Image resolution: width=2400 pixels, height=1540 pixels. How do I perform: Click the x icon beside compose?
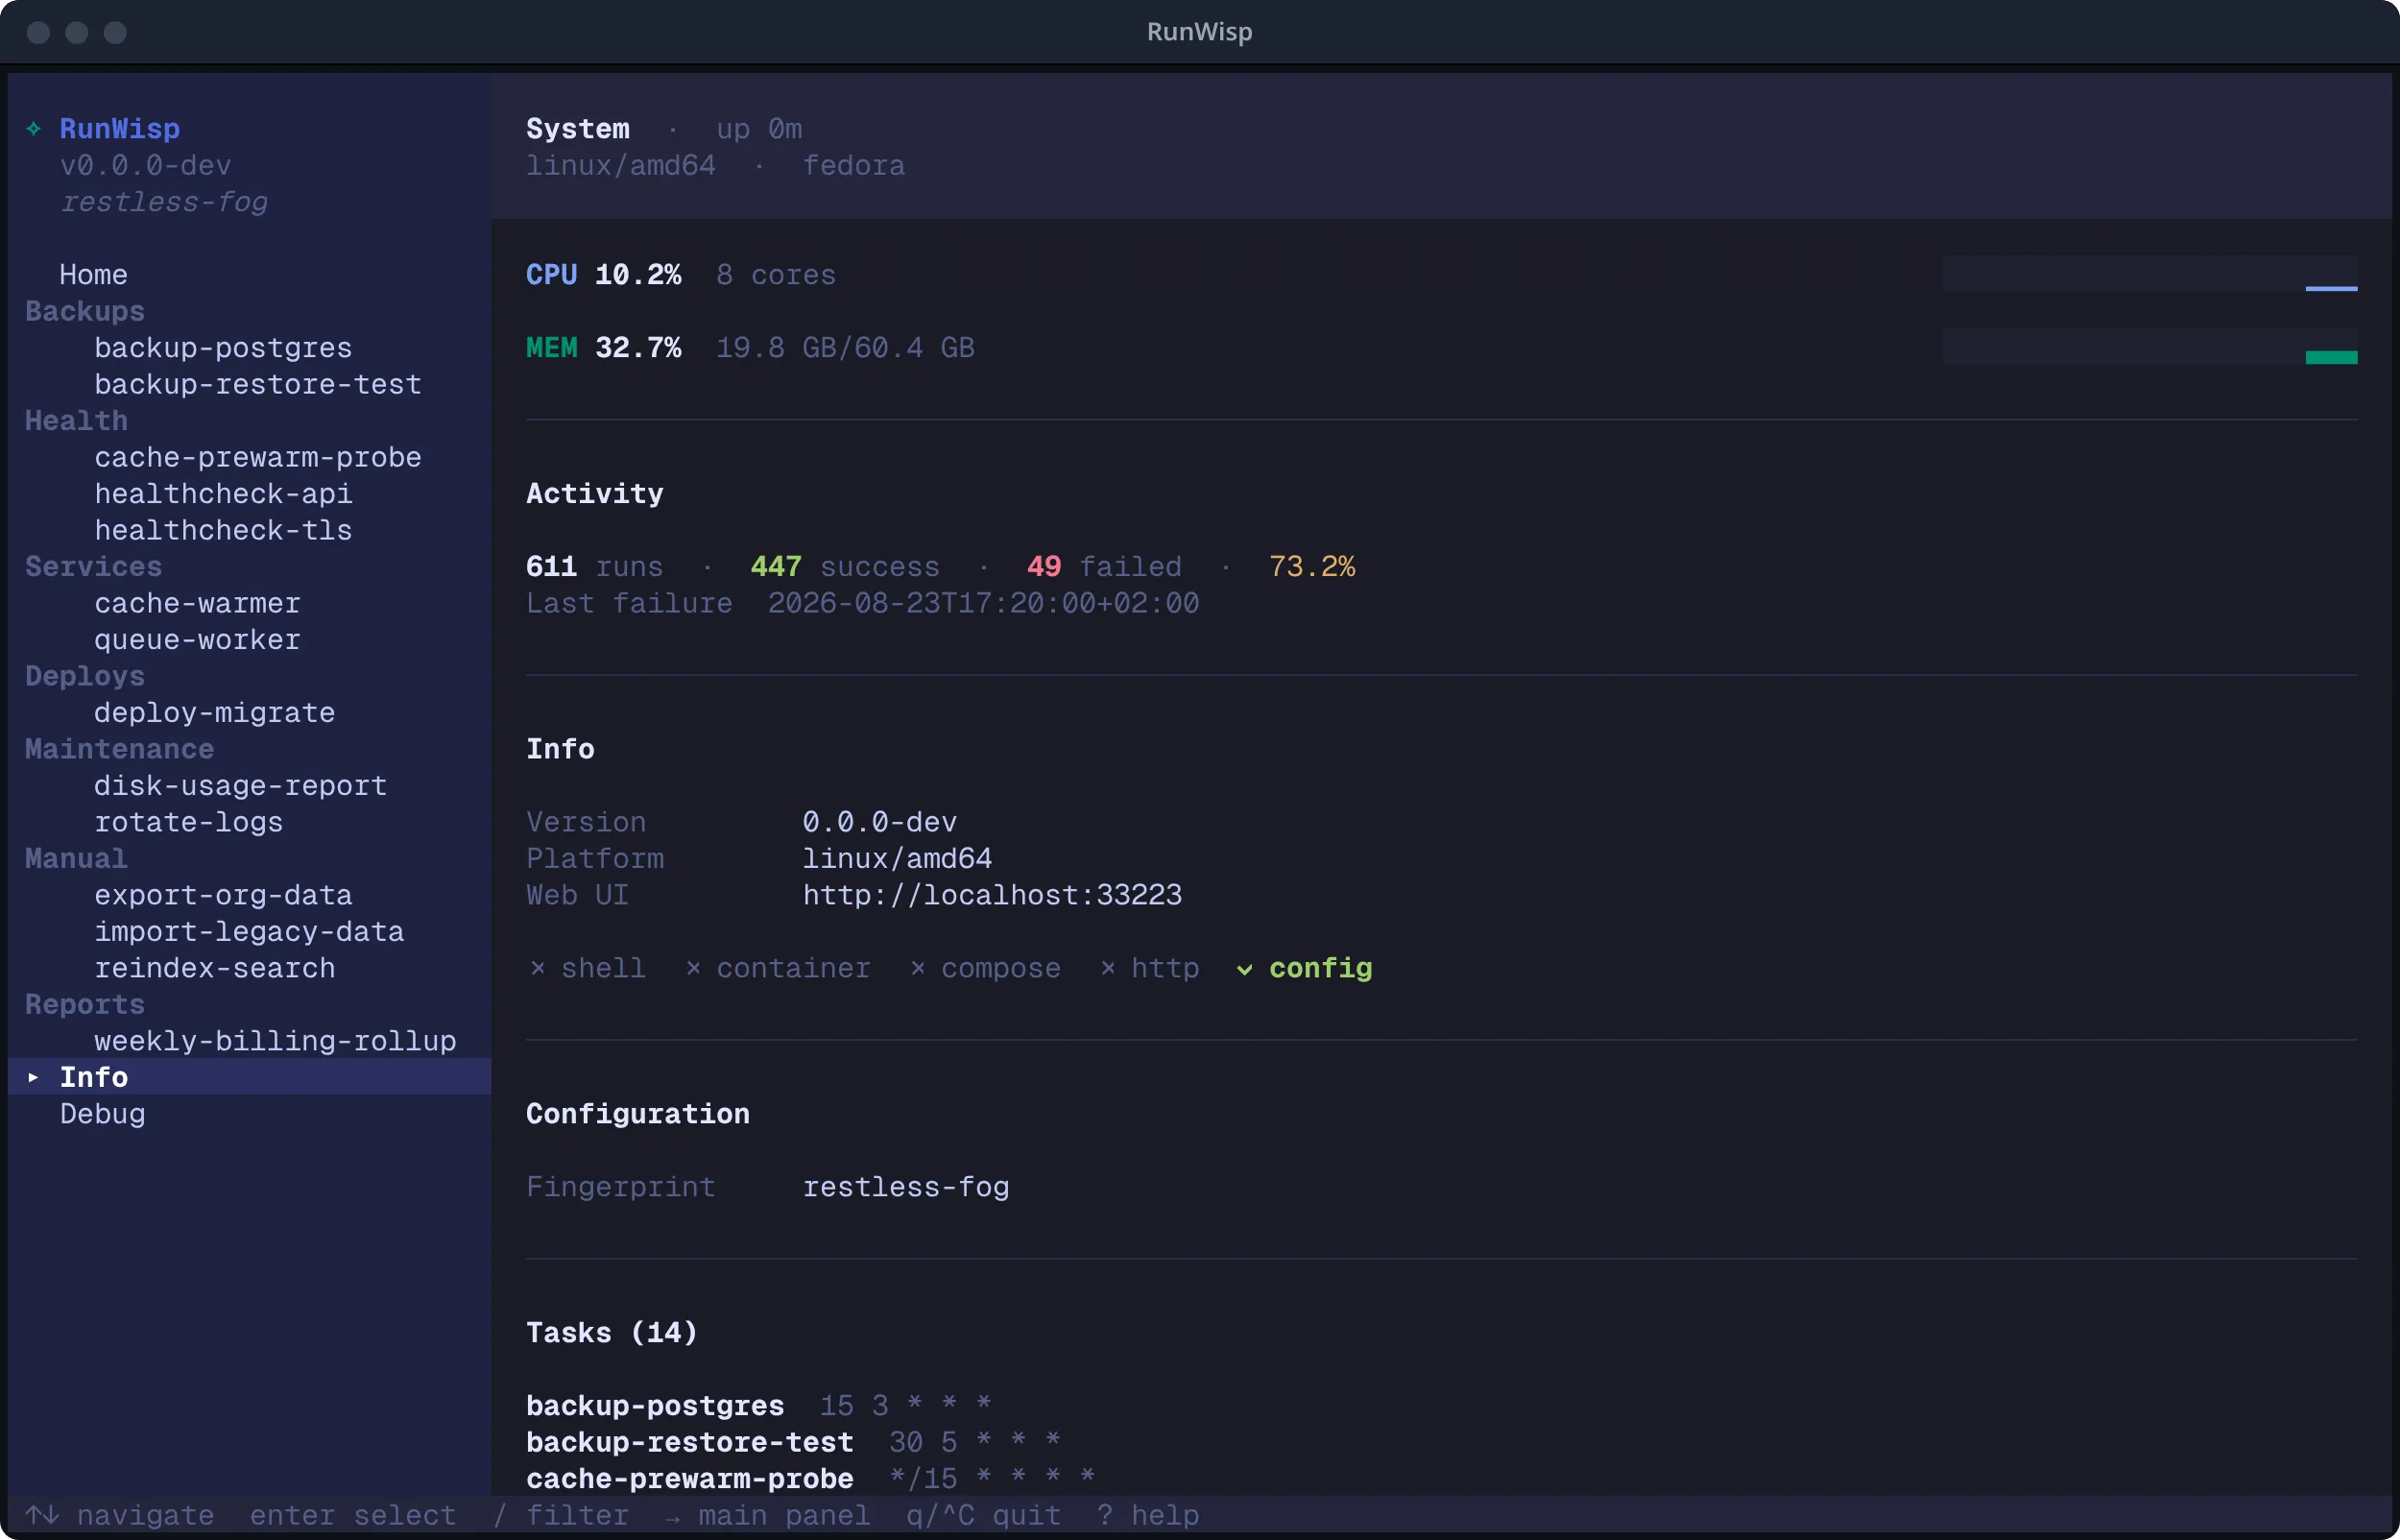tap(918, 968)
